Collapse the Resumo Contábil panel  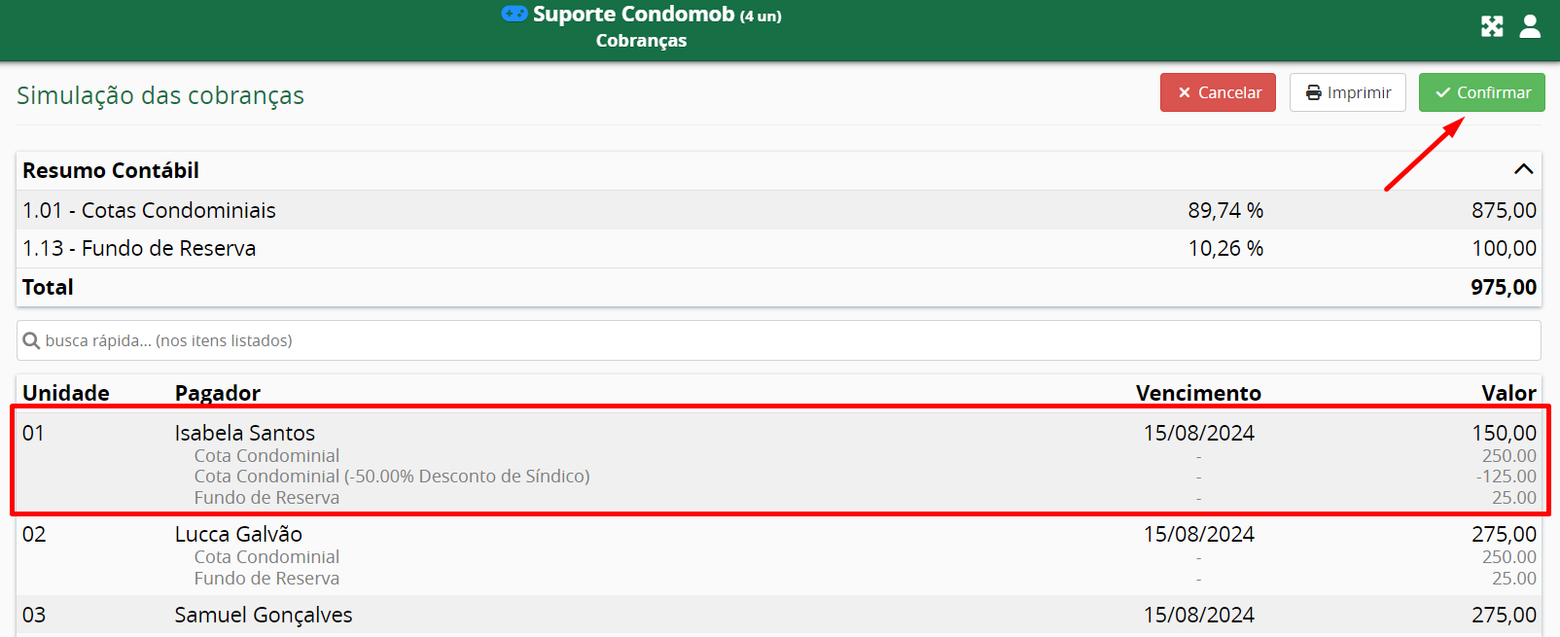coord(1523,169)
